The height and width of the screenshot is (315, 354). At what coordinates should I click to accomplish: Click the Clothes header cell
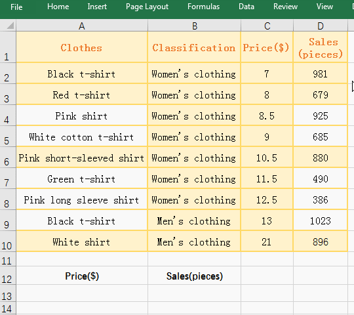pyautogui.click(x=82, y=47)
